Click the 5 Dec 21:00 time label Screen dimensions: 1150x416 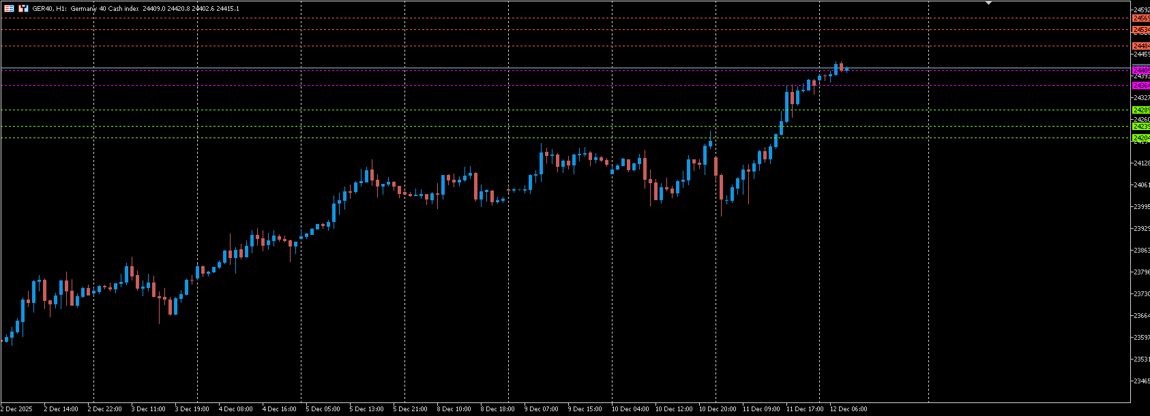point(410,409)
